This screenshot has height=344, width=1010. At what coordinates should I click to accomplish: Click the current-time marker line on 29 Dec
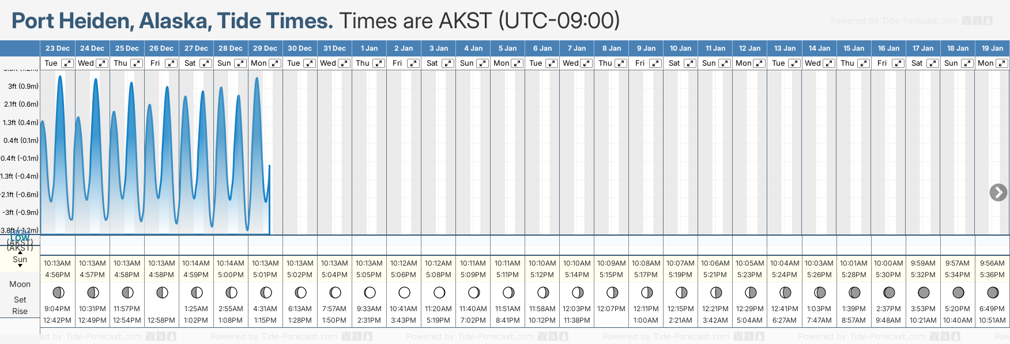click(269, 199)
